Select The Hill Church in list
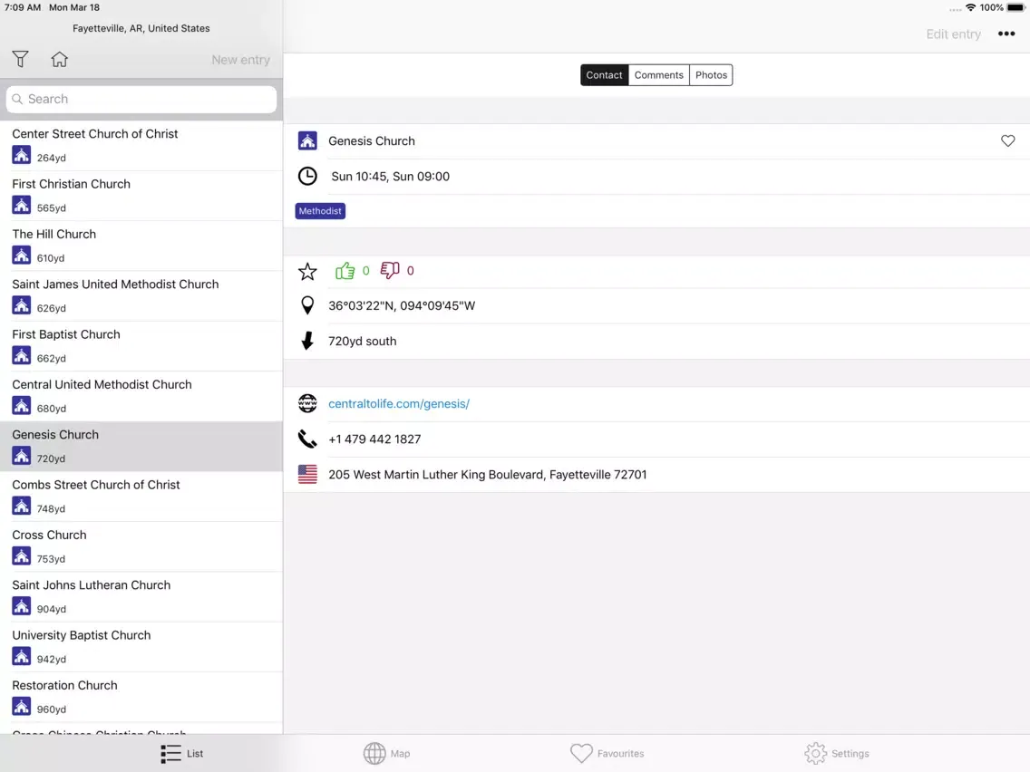1030x772 pixels. tap(141, 246)
